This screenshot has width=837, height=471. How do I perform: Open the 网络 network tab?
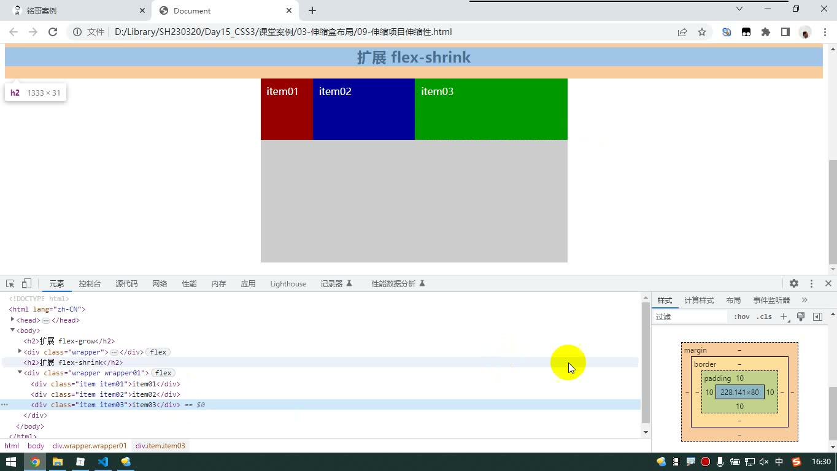click(x=160, y=284)
